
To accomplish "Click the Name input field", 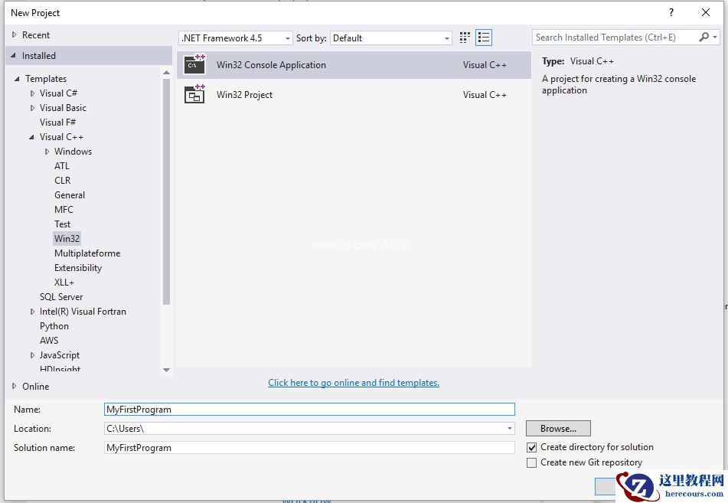I will pos(310,409).
